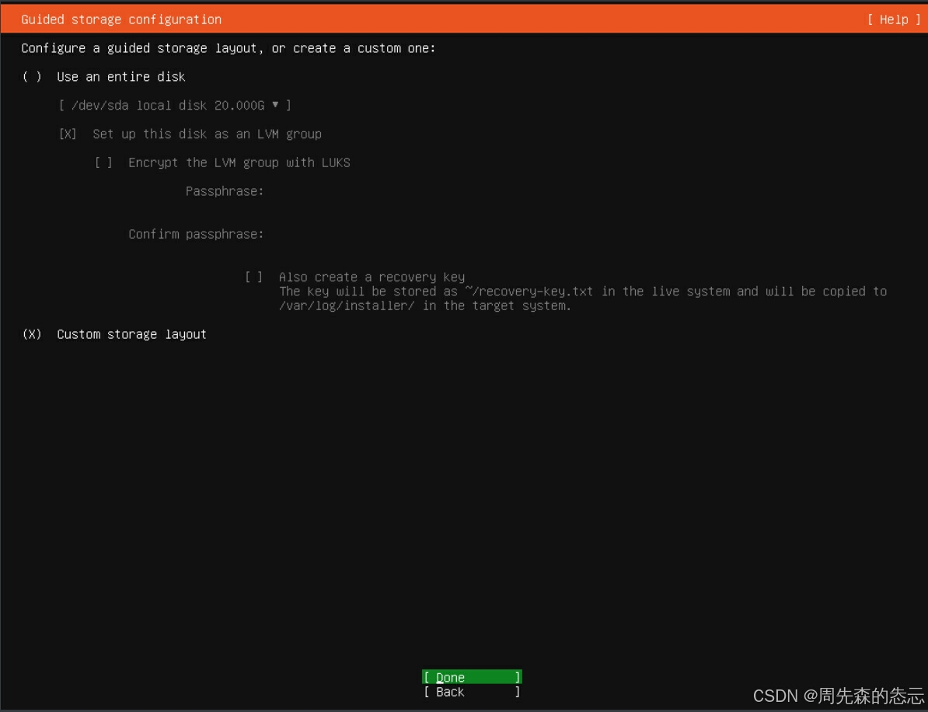Click the 'Configure a guided storage layout' instruction text

coord(229,48)
